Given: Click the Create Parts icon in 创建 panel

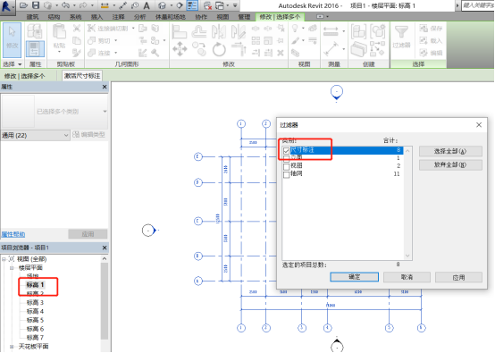Looking at the screenshot, I should coord(358,49).
